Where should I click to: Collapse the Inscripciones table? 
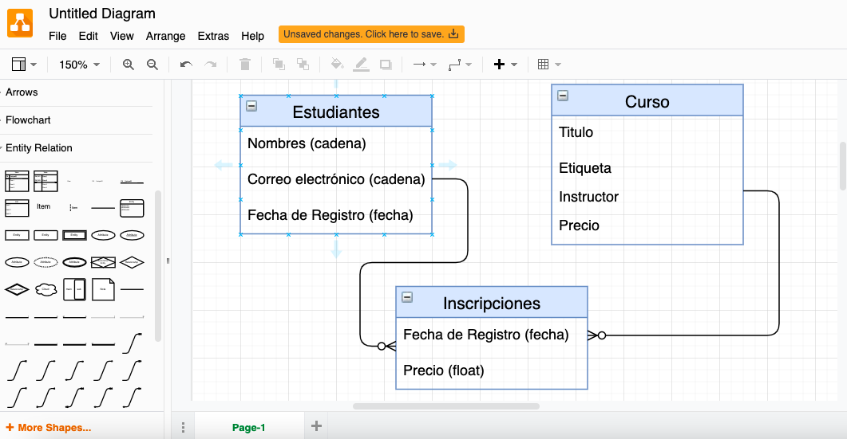[x=407, y=297]
